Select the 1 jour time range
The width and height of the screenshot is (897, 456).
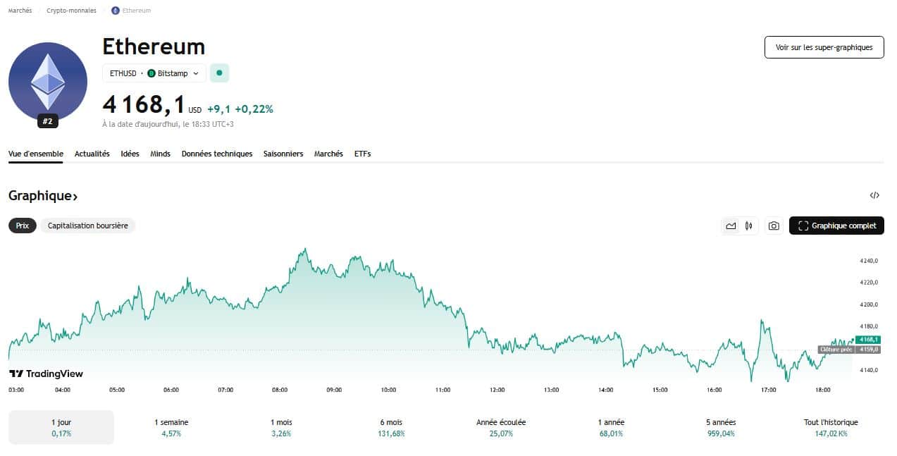(61, 427)
